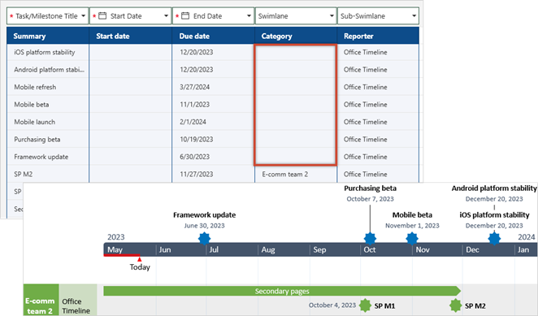Click the Reporter cell in the Mobile refresh row
Image resolution: width=538 pixels, height=316 pixels.
[x=378, y=87]
